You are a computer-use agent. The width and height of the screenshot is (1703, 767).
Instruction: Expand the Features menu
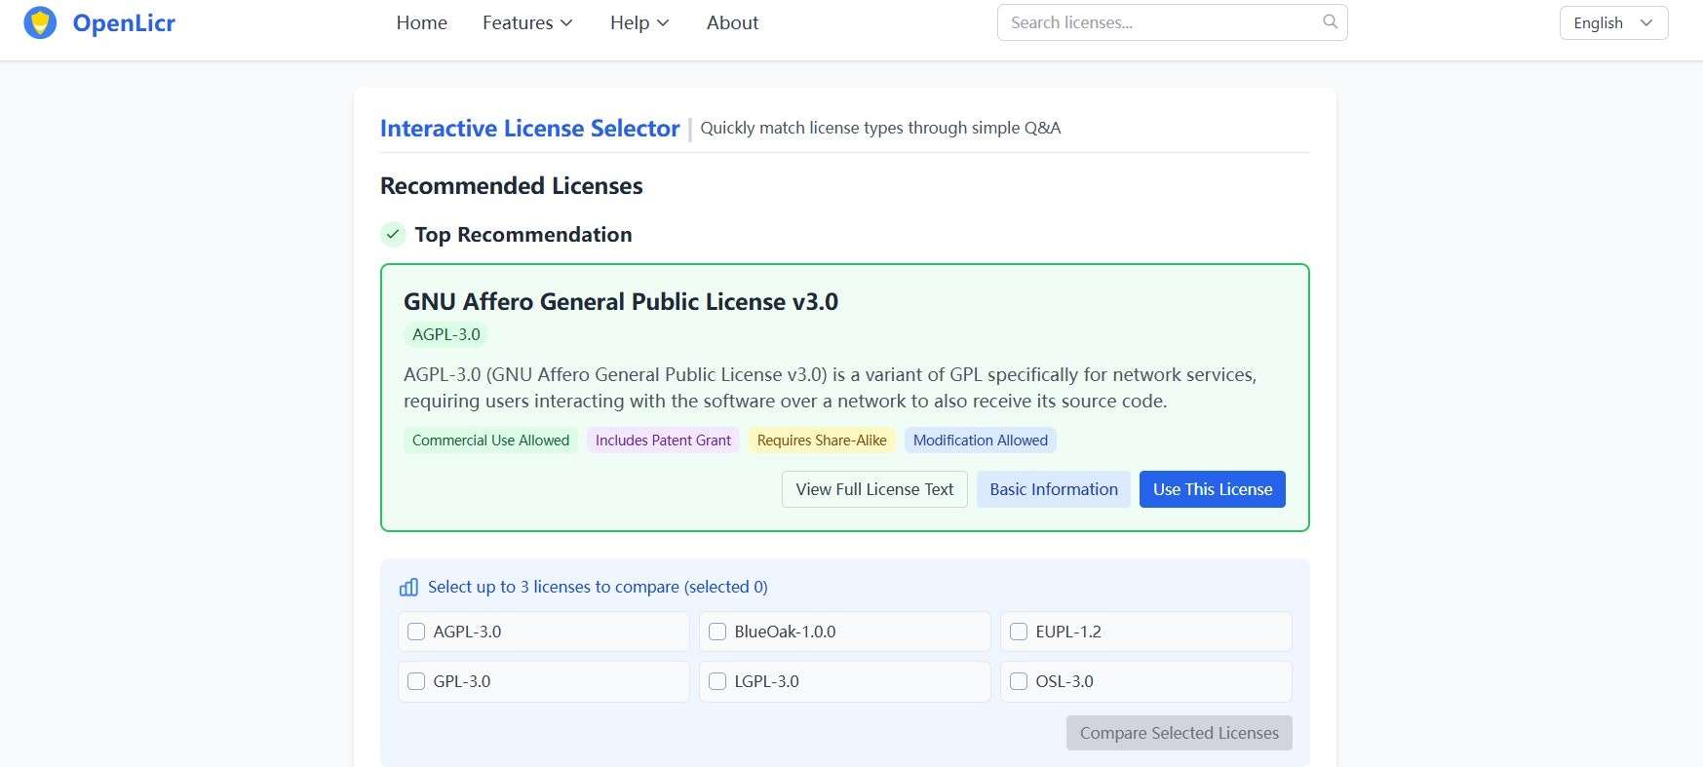click(527, 22)
